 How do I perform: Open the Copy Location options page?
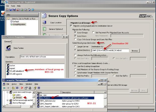click(x=56, y=23)
